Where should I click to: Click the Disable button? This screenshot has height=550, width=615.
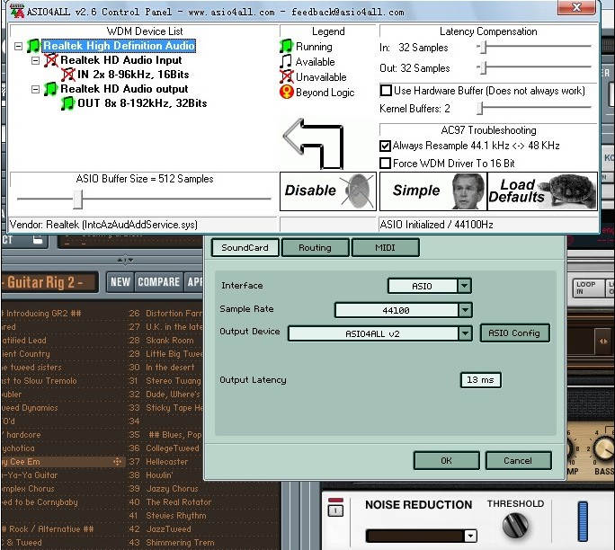328,191
